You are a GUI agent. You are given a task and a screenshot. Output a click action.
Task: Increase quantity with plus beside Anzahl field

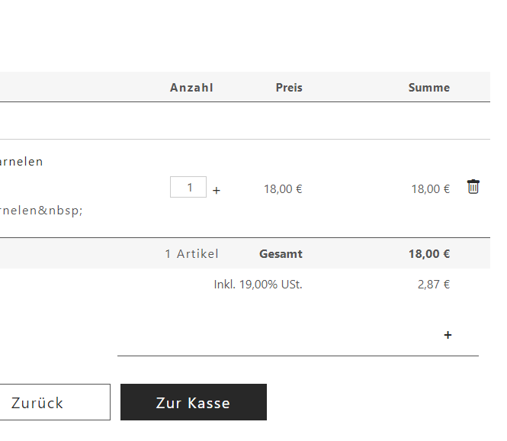tap(217, 190)
